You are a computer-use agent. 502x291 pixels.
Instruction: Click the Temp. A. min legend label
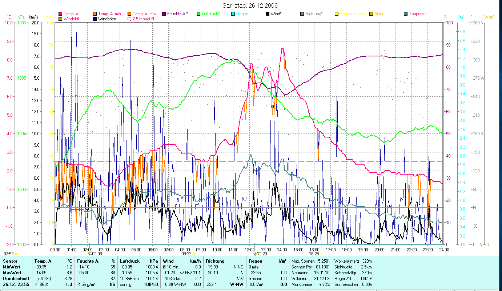[109, 14]
